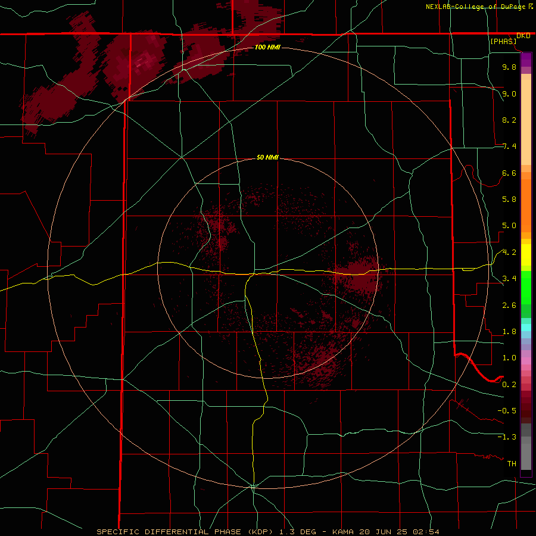Click the 3.4 value on color scale
Screen dimensions: 536x536
click(x=509, y=279)
